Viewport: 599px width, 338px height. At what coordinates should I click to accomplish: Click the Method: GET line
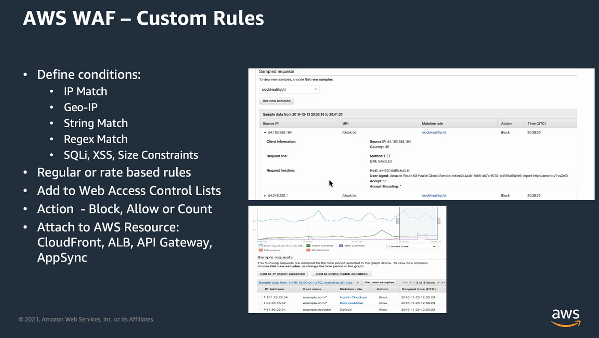(x=380, y=156)
